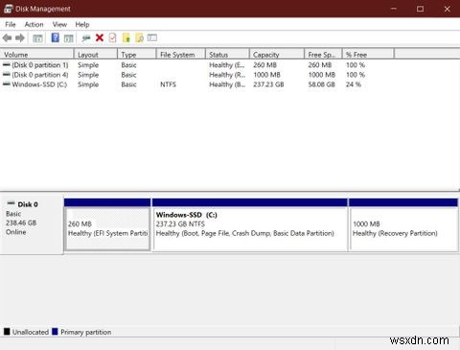
Task: Click the red X Delete icon
Action: 100,37
